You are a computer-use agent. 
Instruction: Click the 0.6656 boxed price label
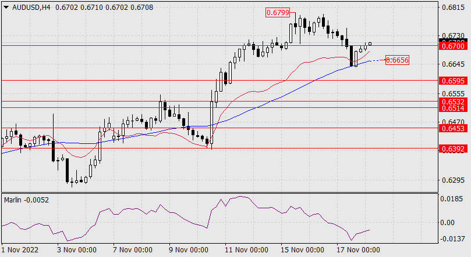tap(397, 60)
